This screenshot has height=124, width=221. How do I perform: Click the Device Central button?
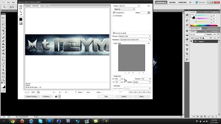tap(32, 96)
